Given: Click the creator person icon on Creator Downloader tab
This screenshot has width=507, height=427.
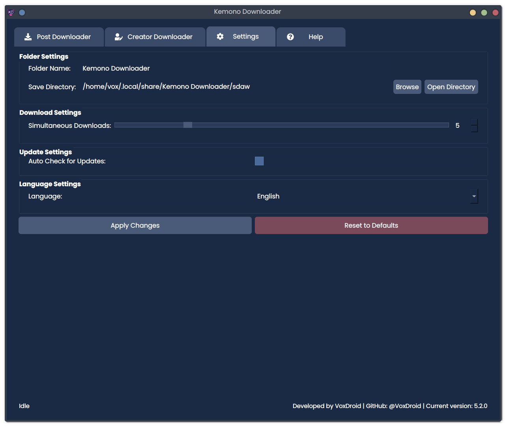Looking at the screenshot, I should [118, 36].
